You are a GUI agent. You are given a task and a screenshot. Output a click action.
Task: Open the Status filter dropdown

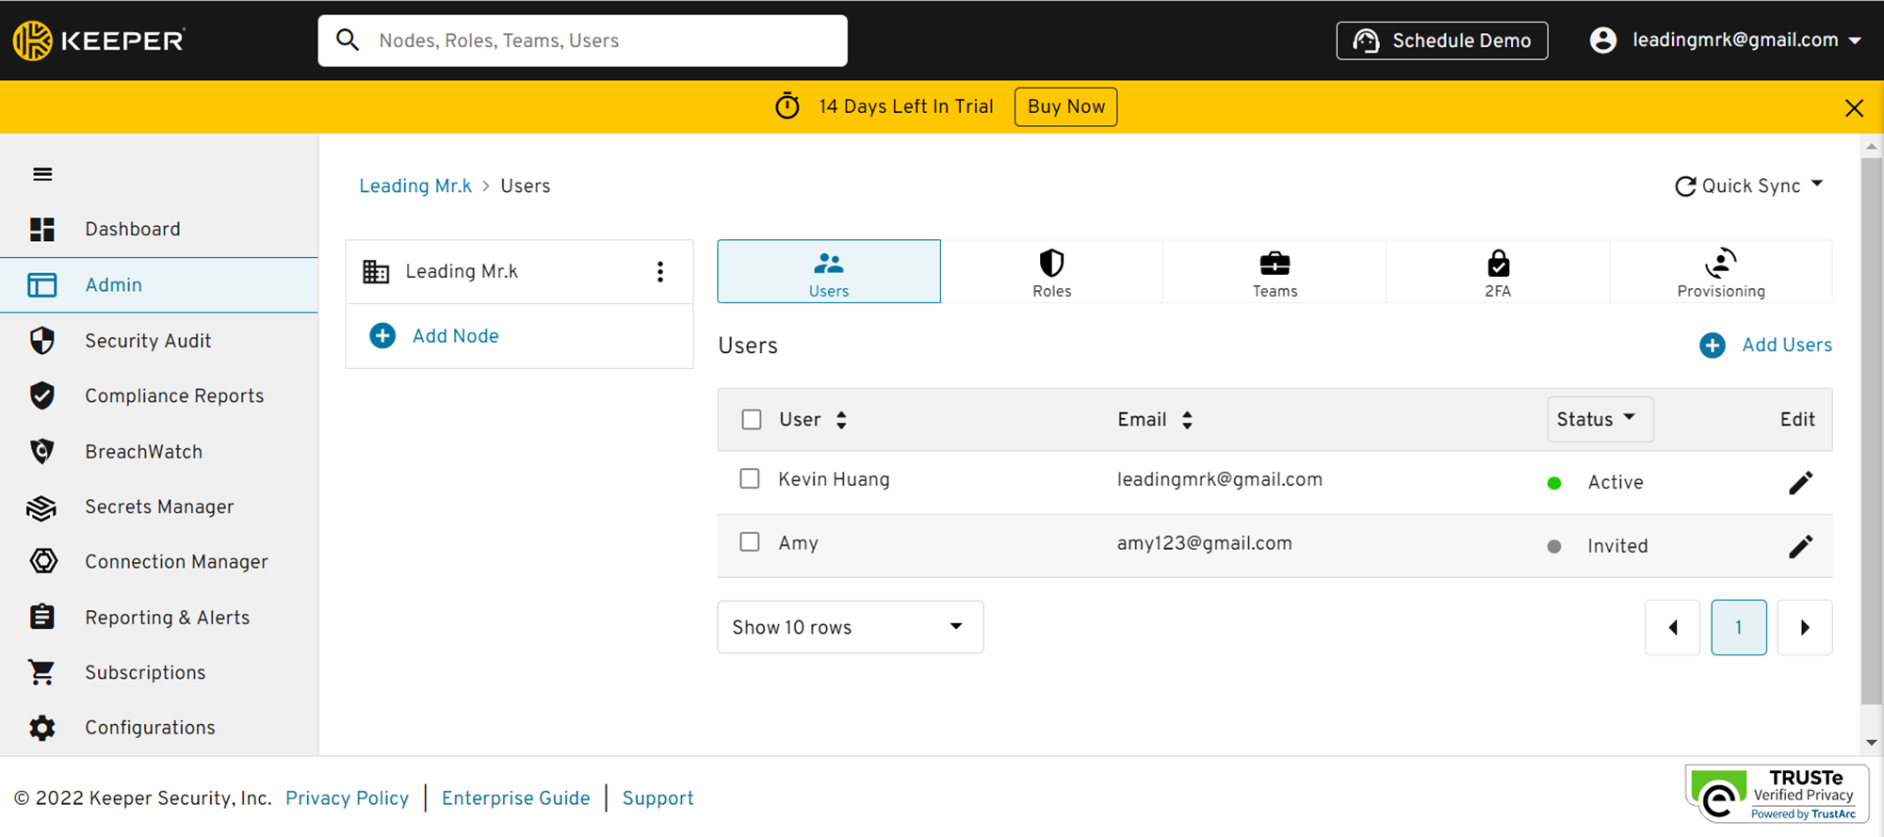[x=1600, y=420]
